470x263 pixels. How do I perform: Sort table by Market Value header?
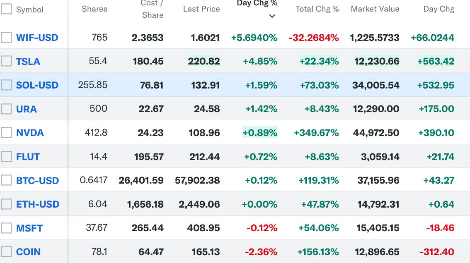coord(375,9)
